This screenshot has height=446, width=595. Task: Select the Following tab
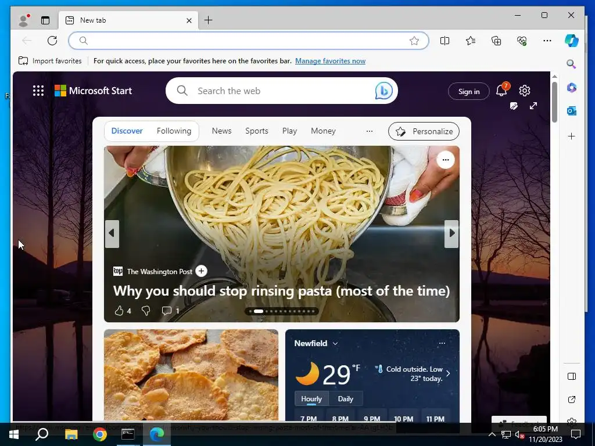(174, 131)
